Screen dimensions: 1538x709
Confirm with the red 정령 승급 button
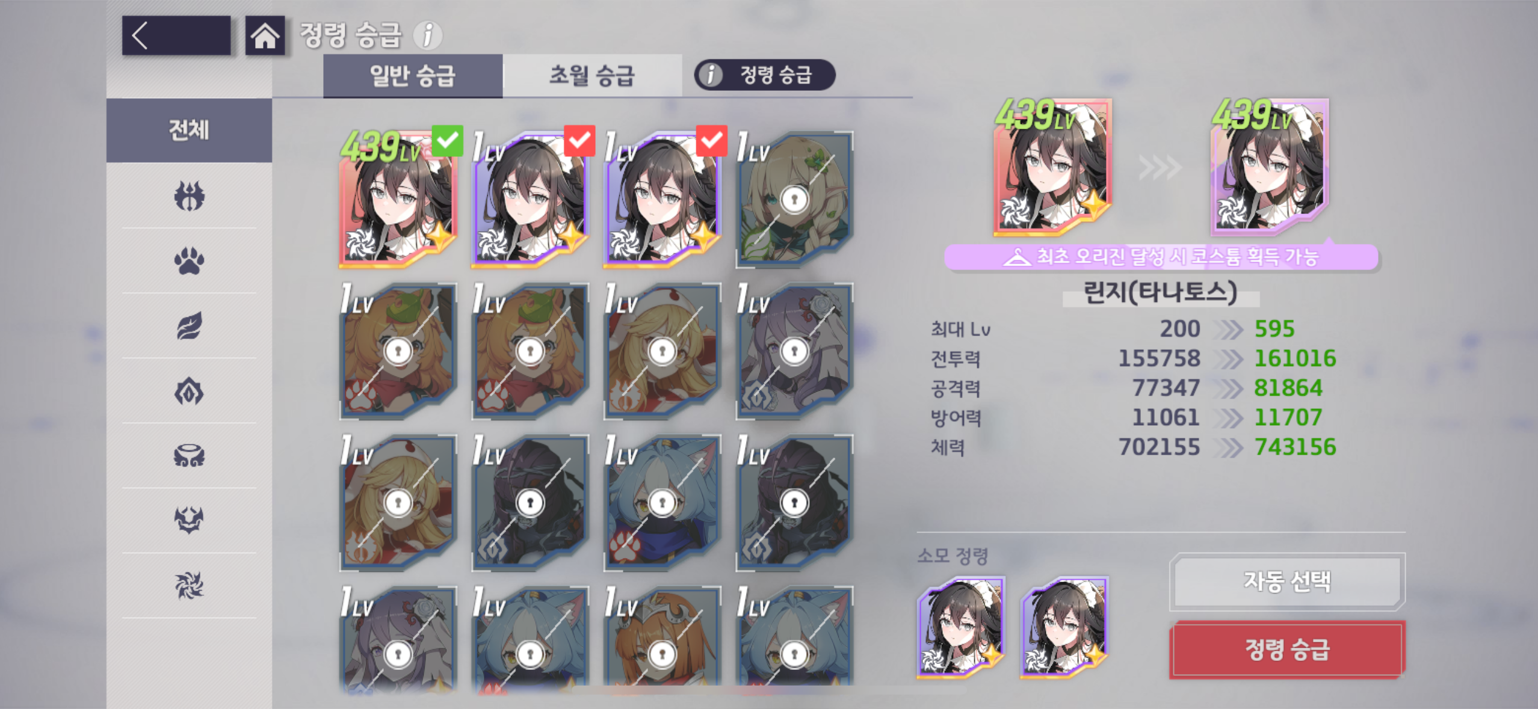pos(1287,649)
